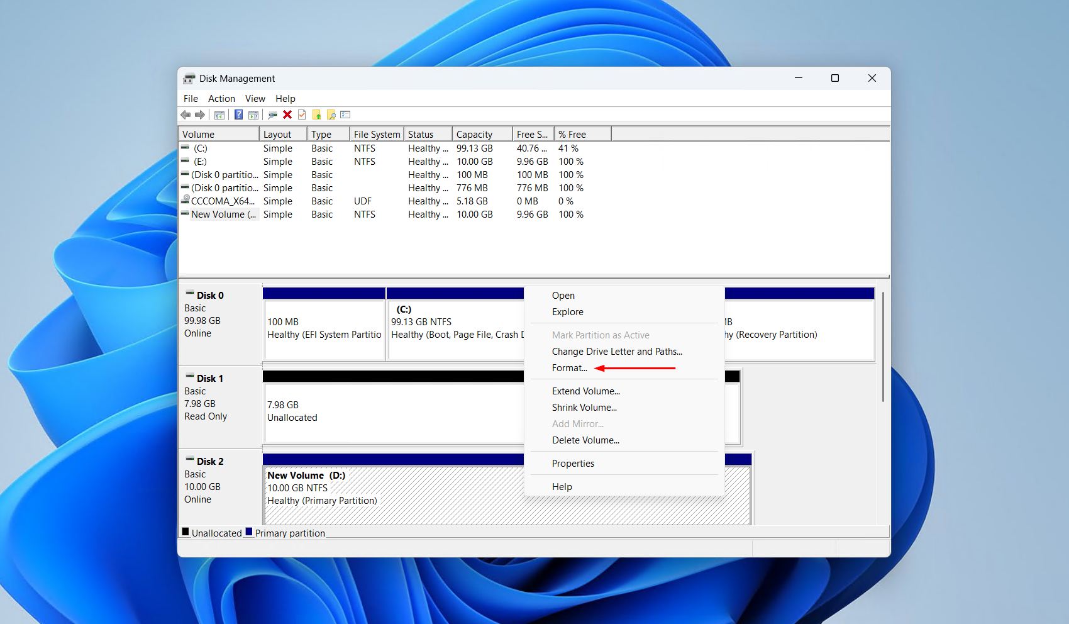The image size is (1069, 624).
Task: Click the black Unallocated legend swatch
Action: click(x=186, y=532)
